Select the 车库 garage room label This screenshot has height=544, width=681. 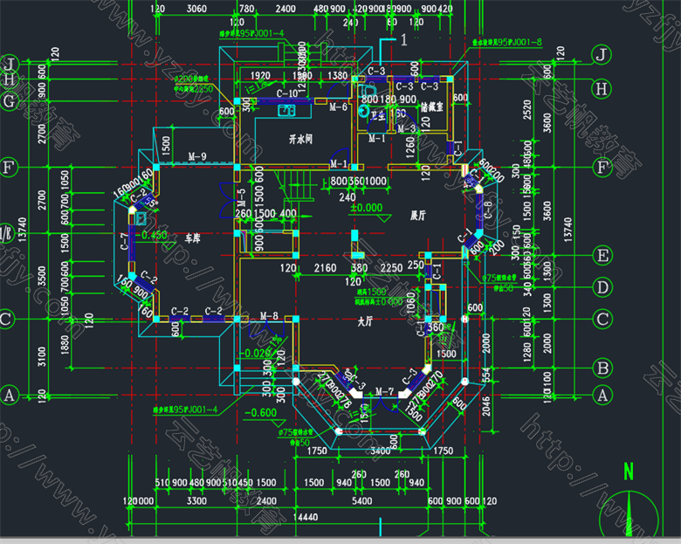pos(193,238)
